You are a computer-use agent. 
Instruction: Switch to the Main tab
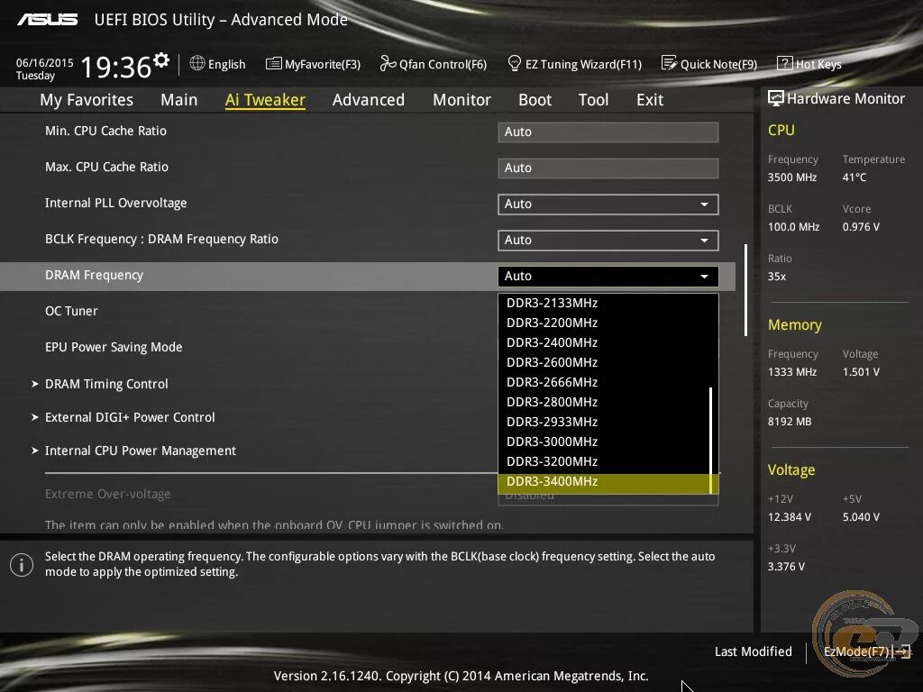point(179,100)
